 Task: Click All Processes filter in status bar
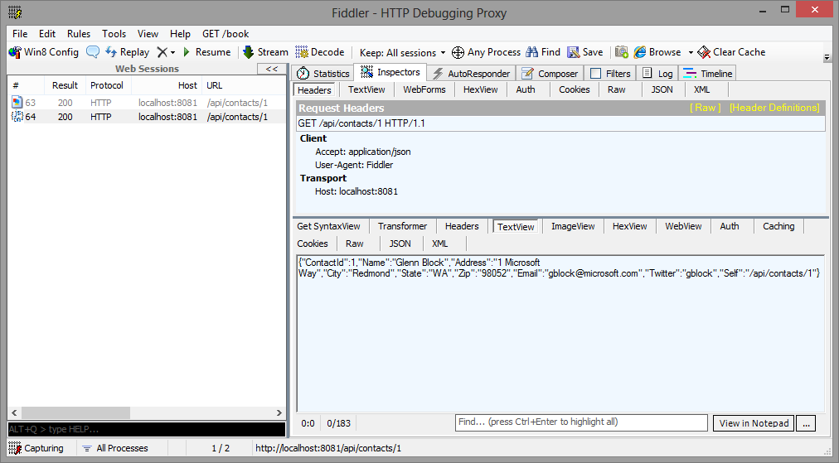click(116, 448)
